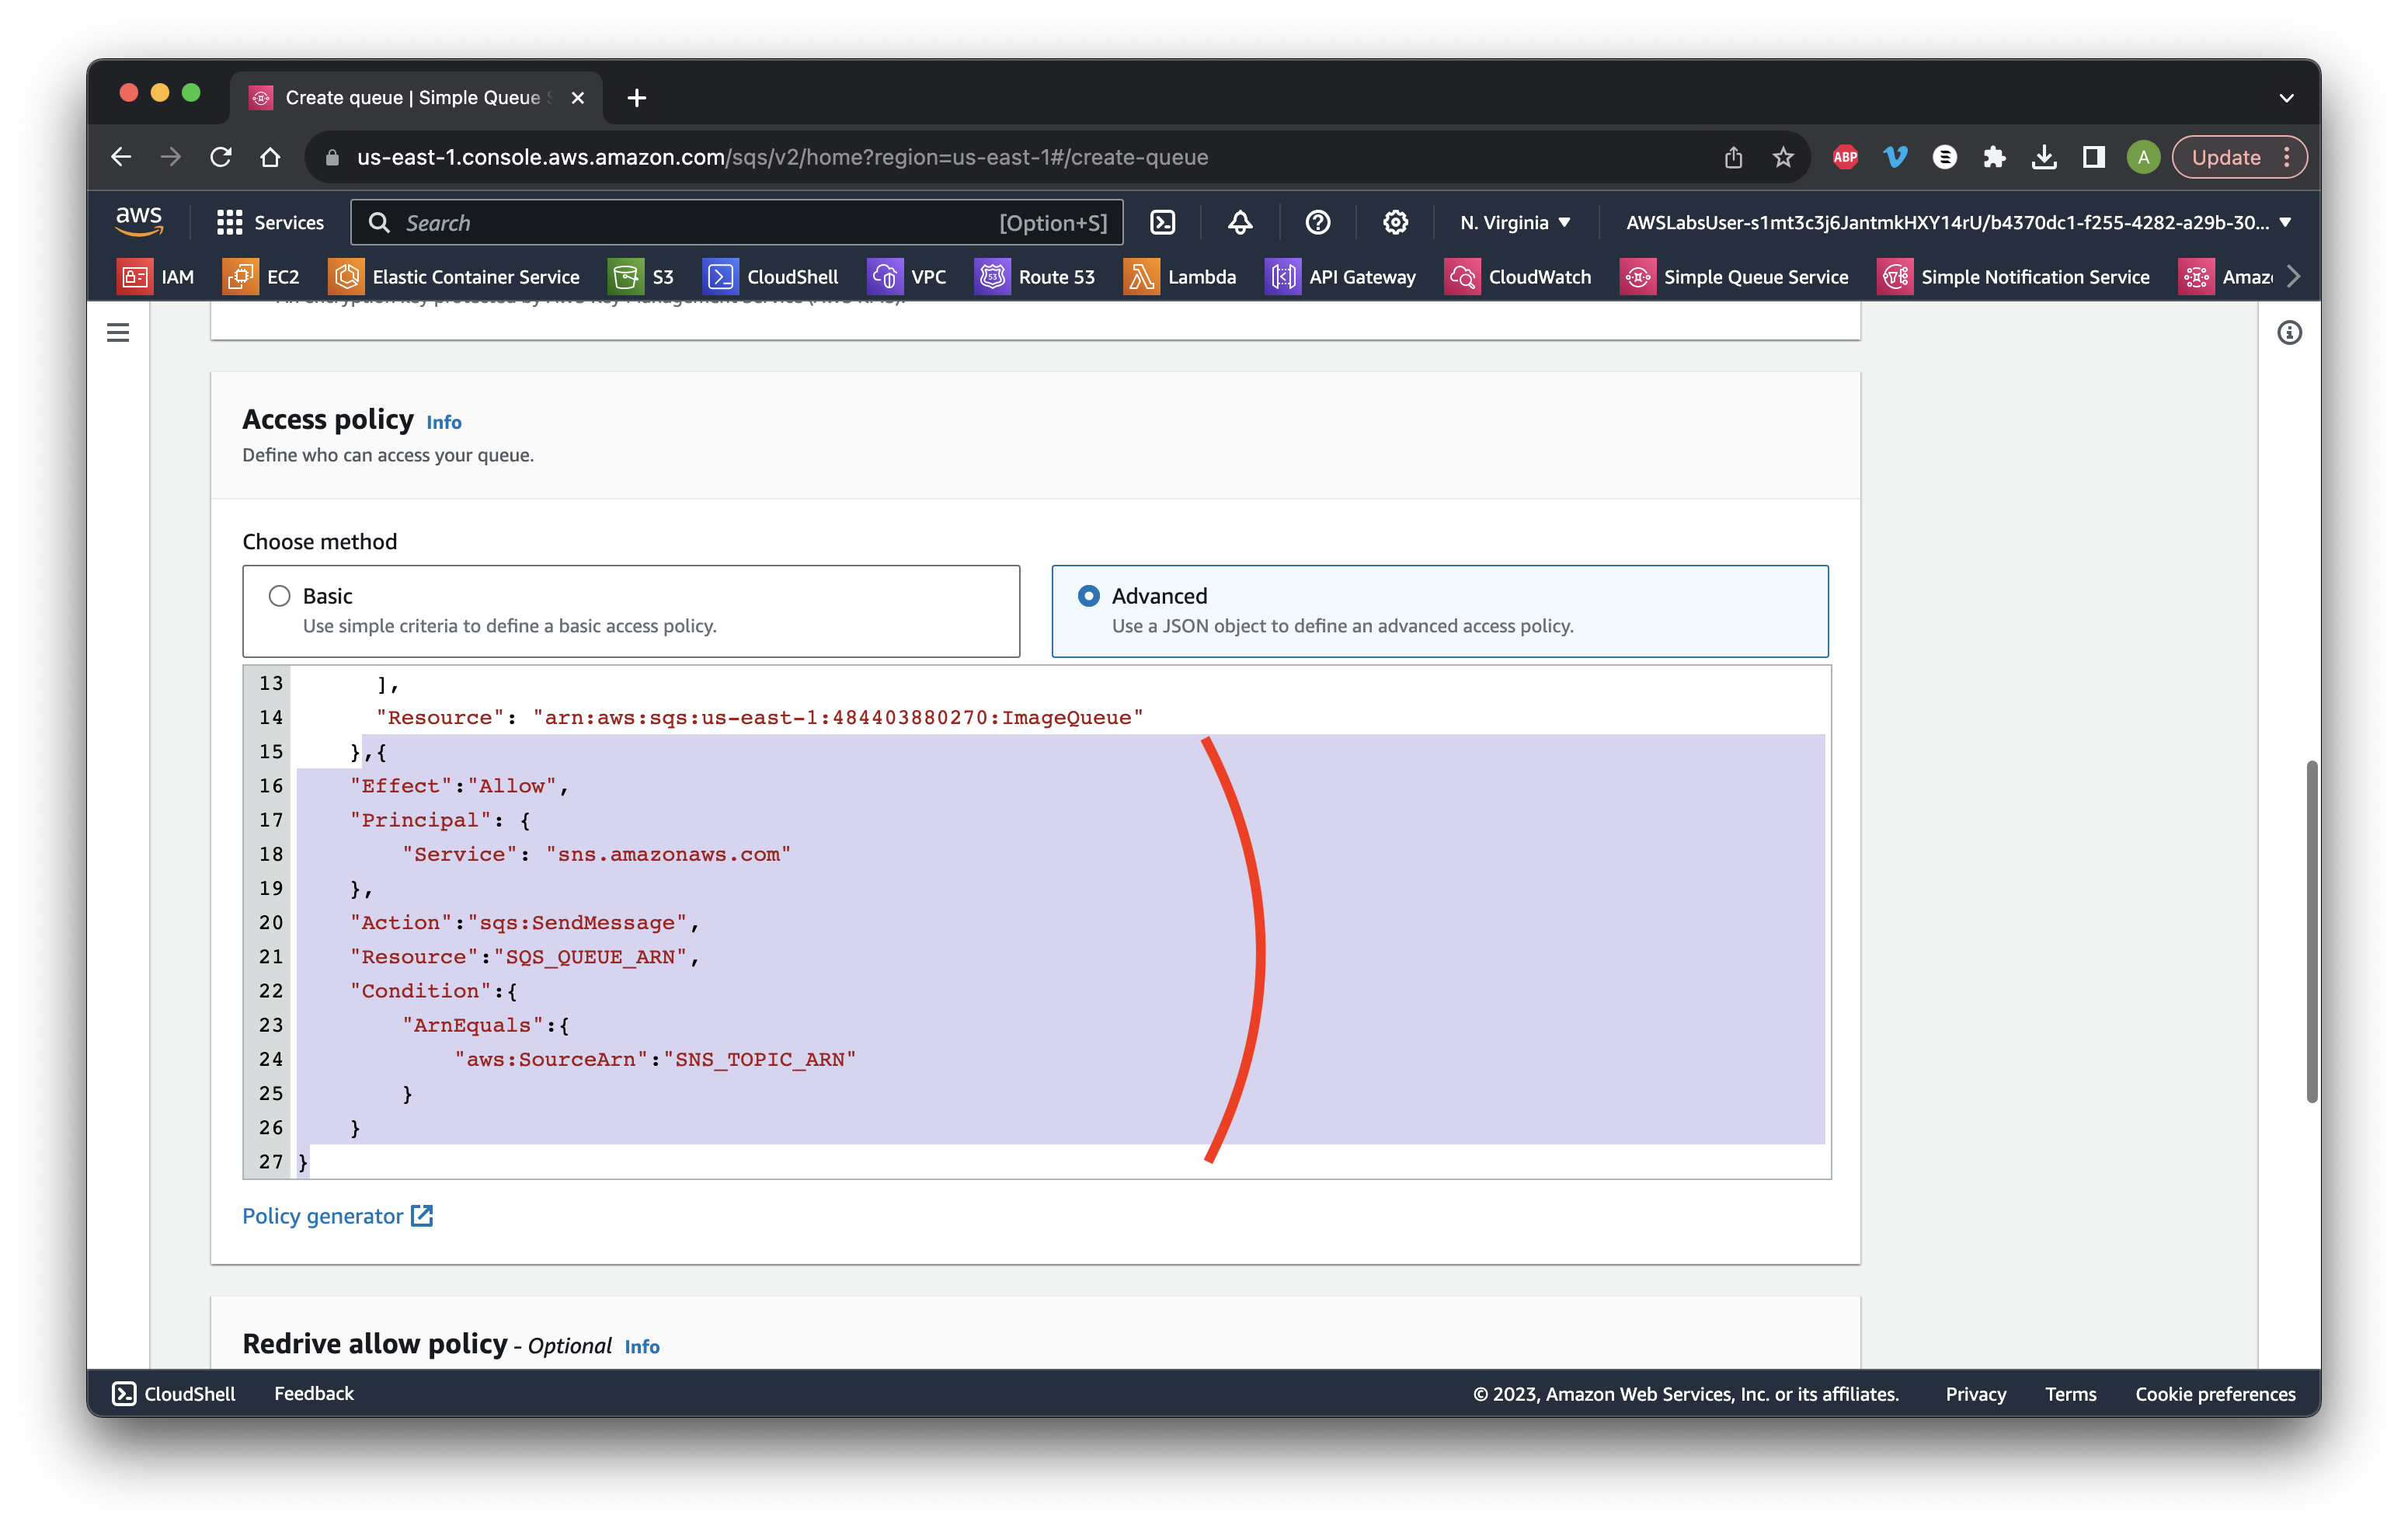Open the N. Virginia region dropdown
The width and height of the screenshot is (2408, 1532).
coord(1515,222)
